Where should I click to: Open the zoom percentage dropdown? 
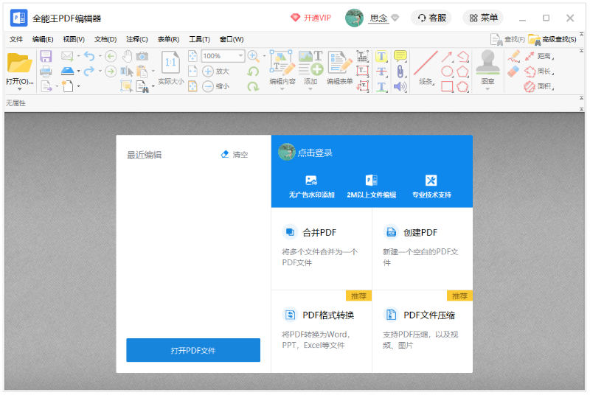240,56
